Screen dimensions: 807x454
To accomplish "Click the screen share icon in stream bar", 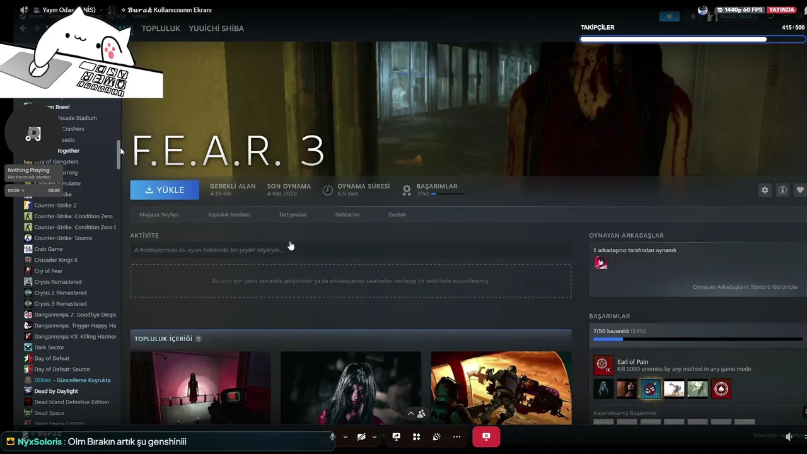I will click(396, 436).
